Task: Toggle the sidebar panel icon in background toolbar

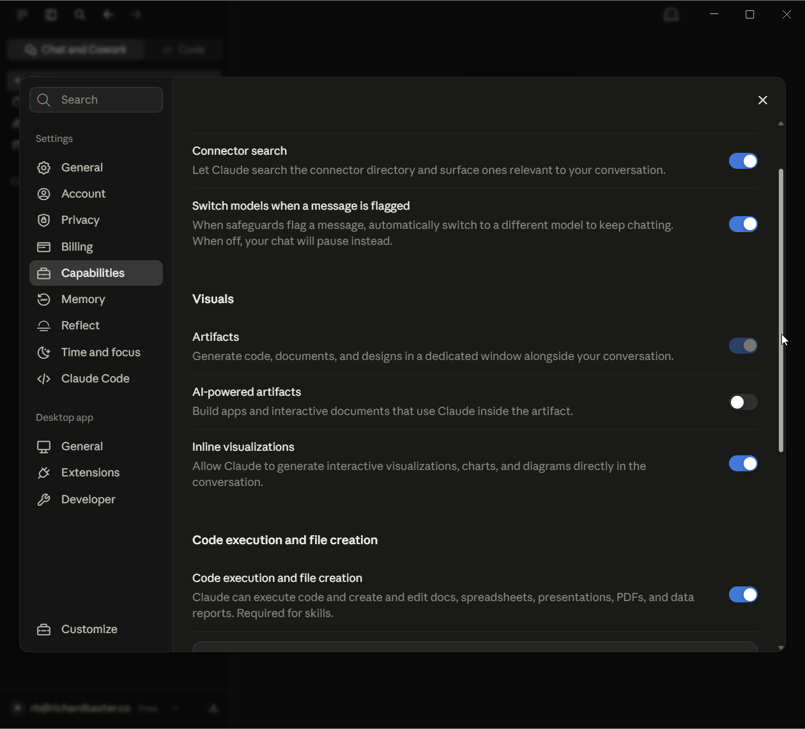Action: (x=51, y=14)
